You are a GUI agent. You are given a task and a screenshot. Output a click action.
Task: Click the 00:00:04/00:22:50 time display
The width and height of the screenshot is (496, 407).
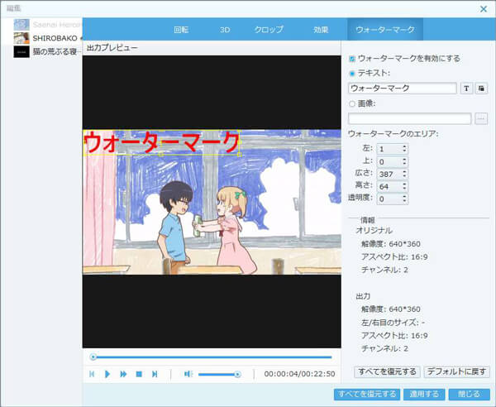pyautogui.click(x=299, y=374)
